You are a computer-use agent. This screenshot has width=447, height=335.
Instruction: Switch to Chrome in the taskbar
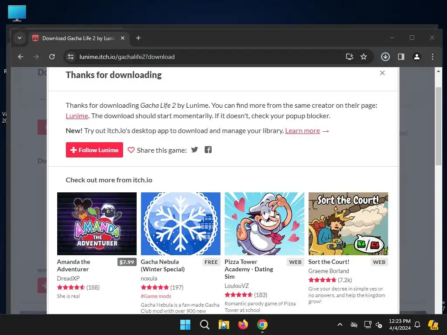(262, 325)
